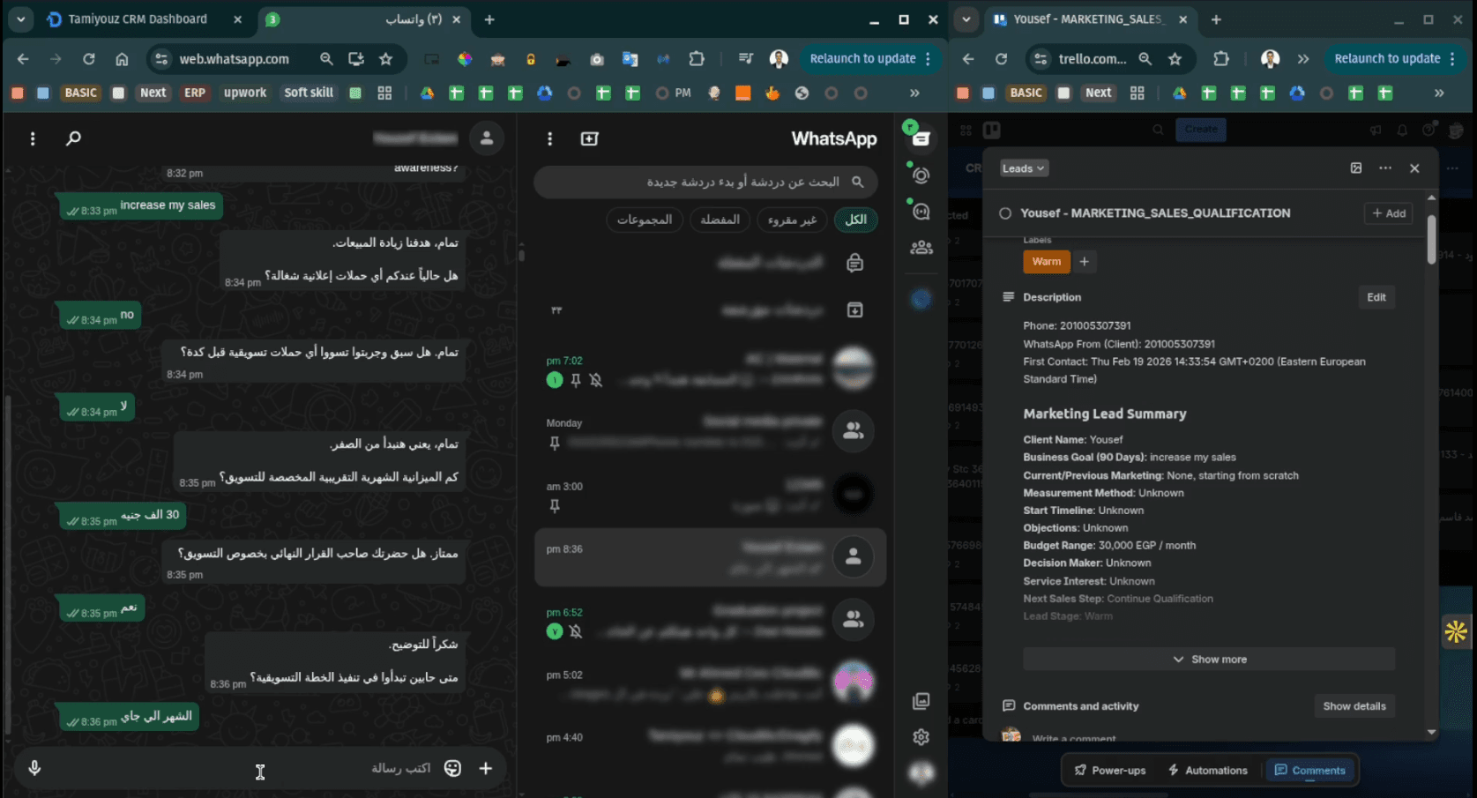Select the غير مقروء chat filter
1477x798 pixels.
(x=792, y=220)
